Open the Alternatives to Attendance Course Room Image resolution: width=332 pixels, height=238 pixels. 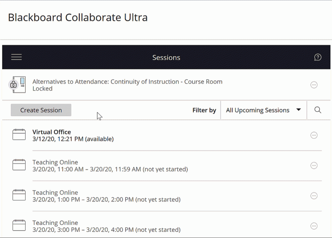pos(127,82)
